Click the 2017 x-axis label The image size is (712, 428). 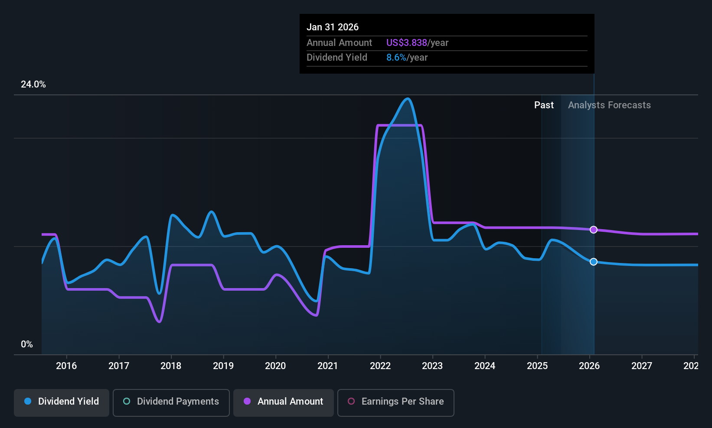tap(119, 366)
